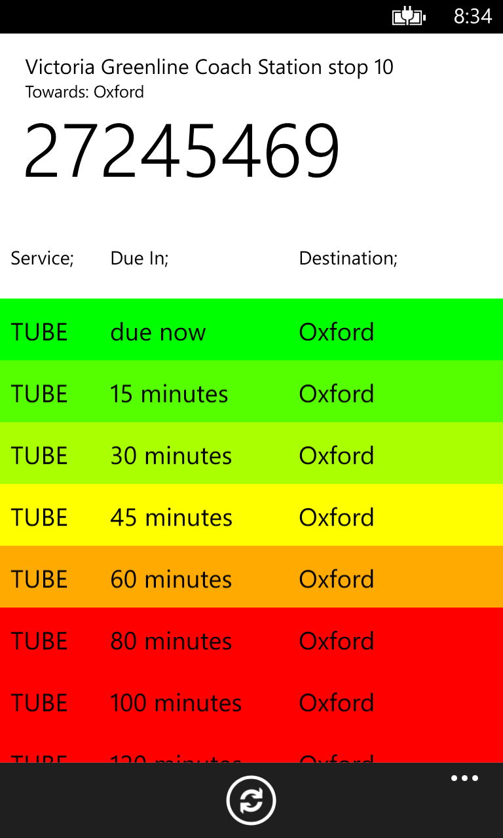The width and height of the screenshot is (503, 838).
Task: Tap the Victoria Greenline Coach Station title
Action: (210, 67)
